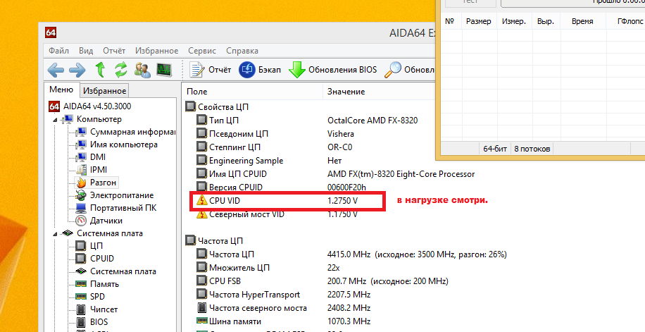Image resolution: width=645 pixels, height=332 pixels.
Task: Click the Бэкап backup toolbar button
Action: (260, 70)
